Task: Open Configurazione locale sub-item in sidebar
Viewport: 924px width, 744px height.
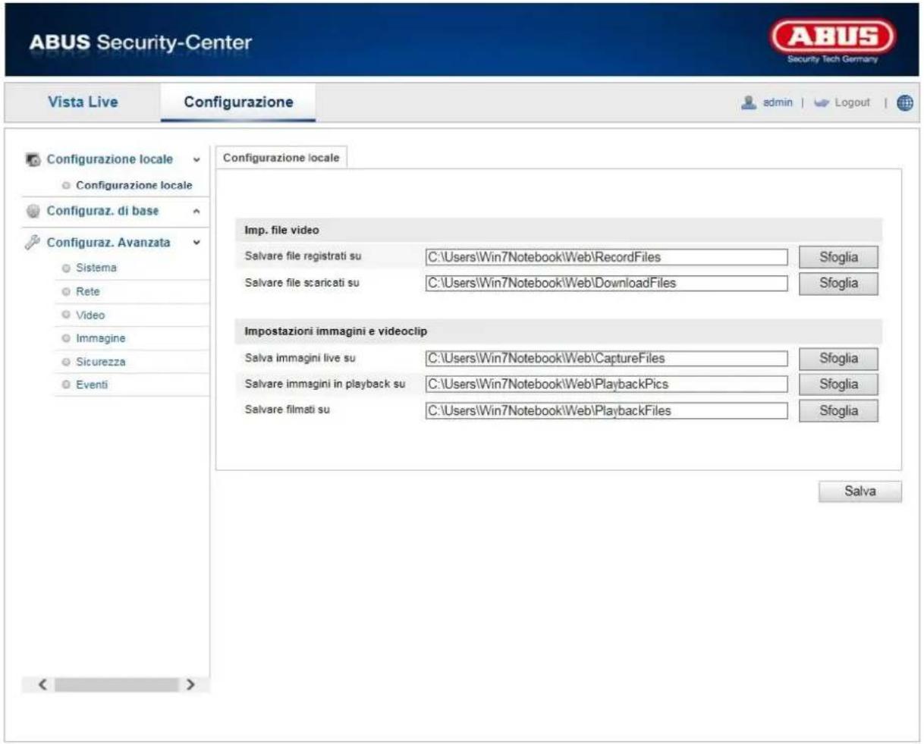Action: 134,185
